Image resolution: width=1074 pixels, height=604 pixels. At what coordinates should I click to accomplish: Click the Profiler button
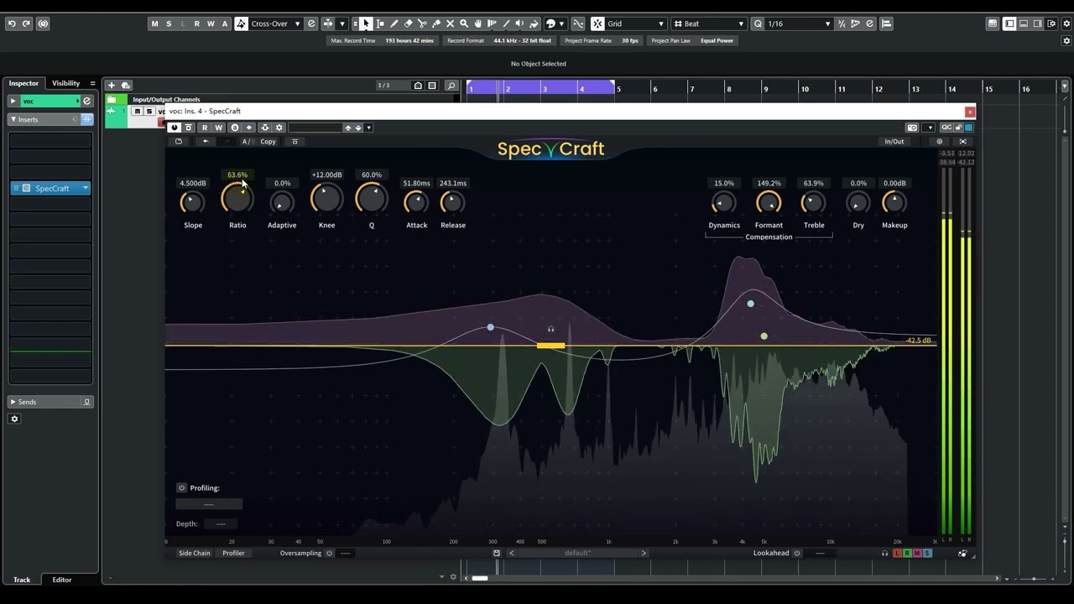point(233,553)
